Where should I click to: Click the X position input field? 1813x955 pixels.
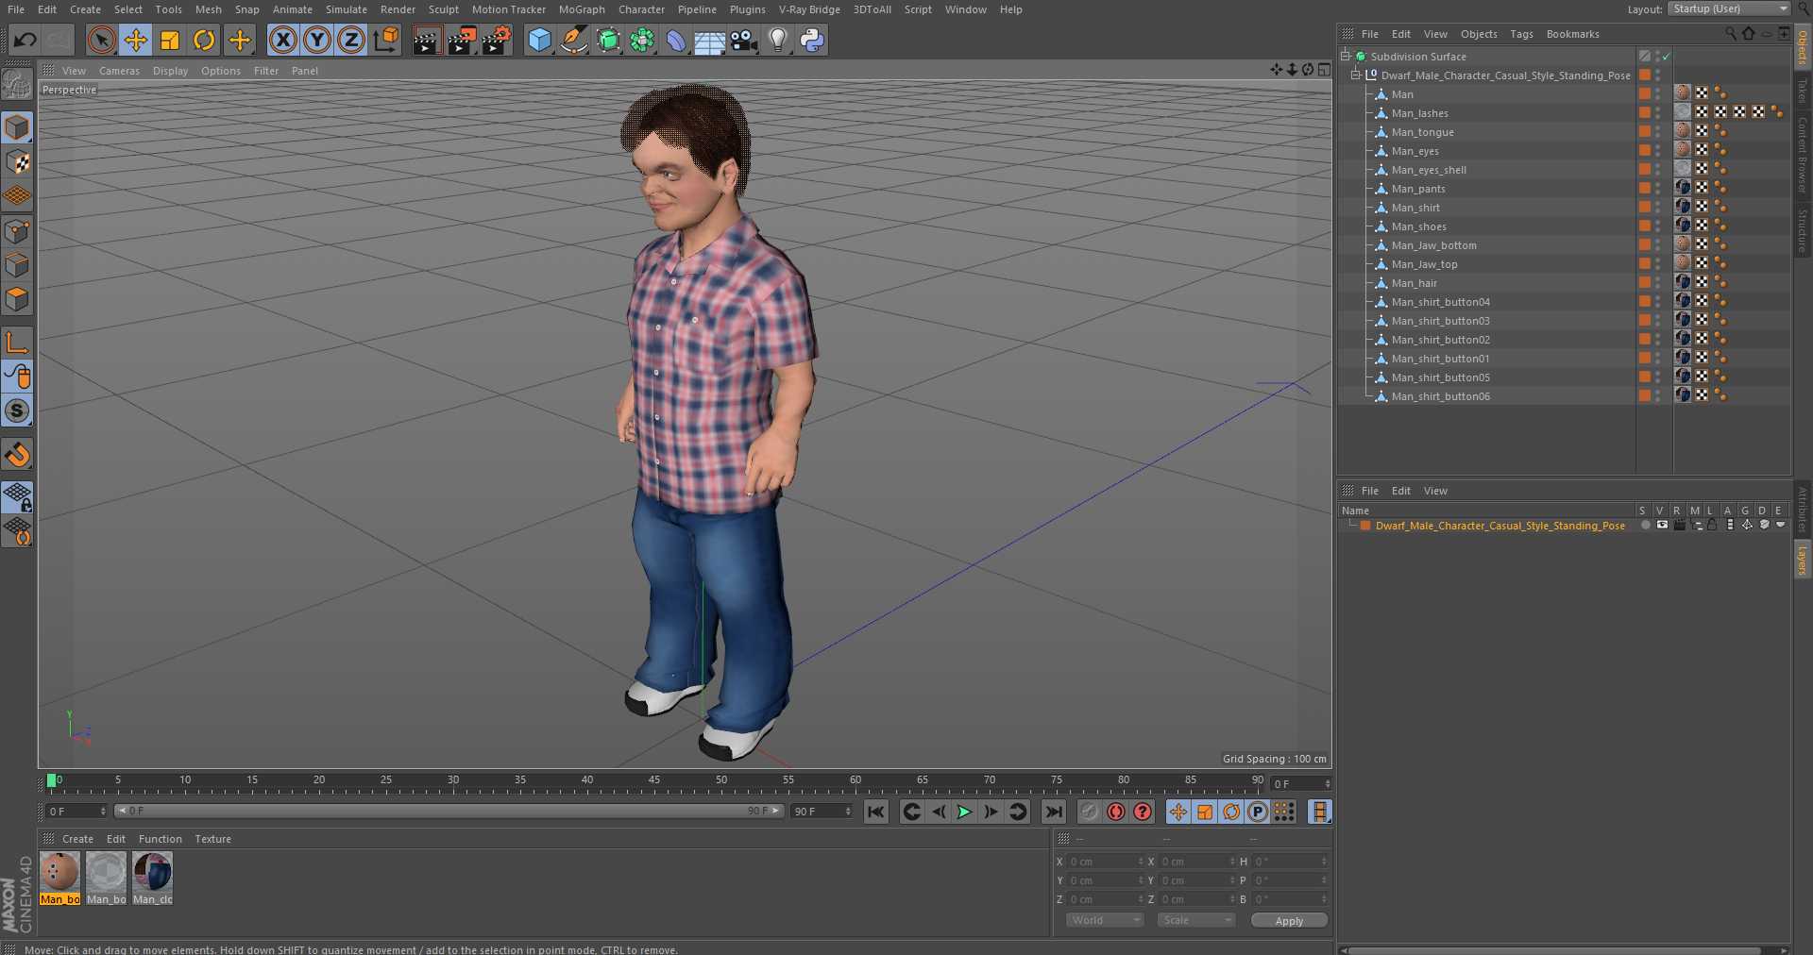[x=1105, y=862]
